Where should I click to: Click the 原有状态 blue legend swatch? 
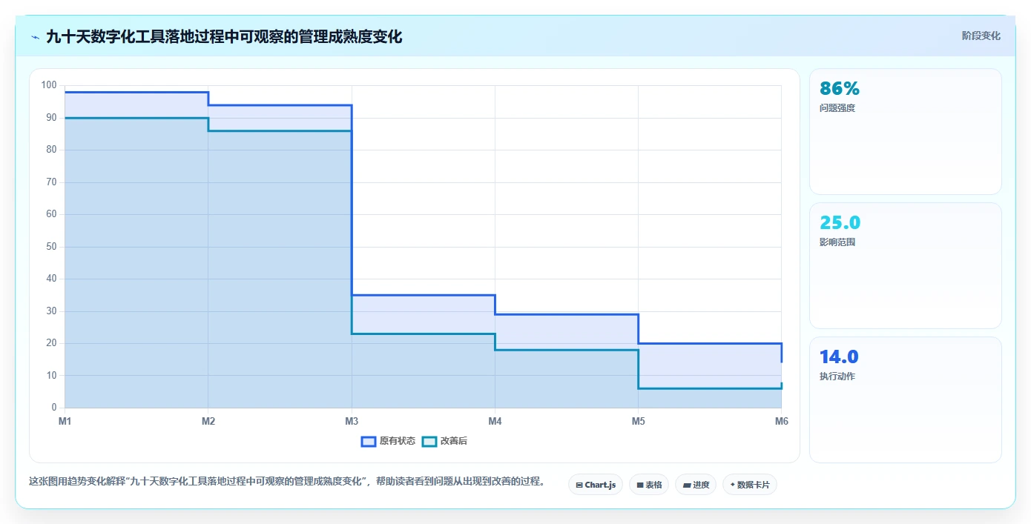pyautogui.click(x=369, y=441)
